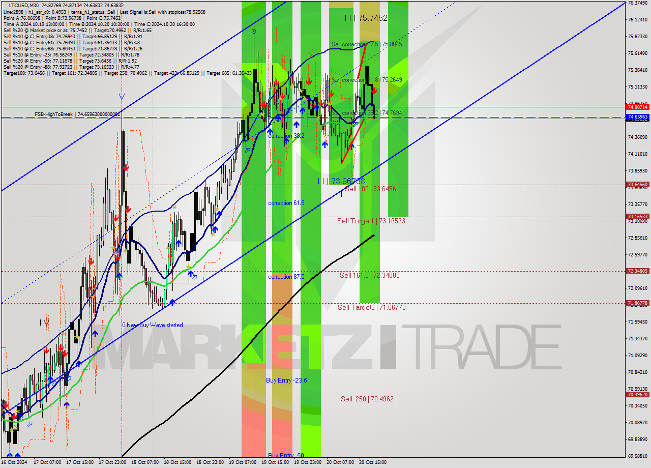Select the 'Sell 100 | 73.6456' label
The width and height of the screenshot is (651, 468).
click(x=370, y=189)
